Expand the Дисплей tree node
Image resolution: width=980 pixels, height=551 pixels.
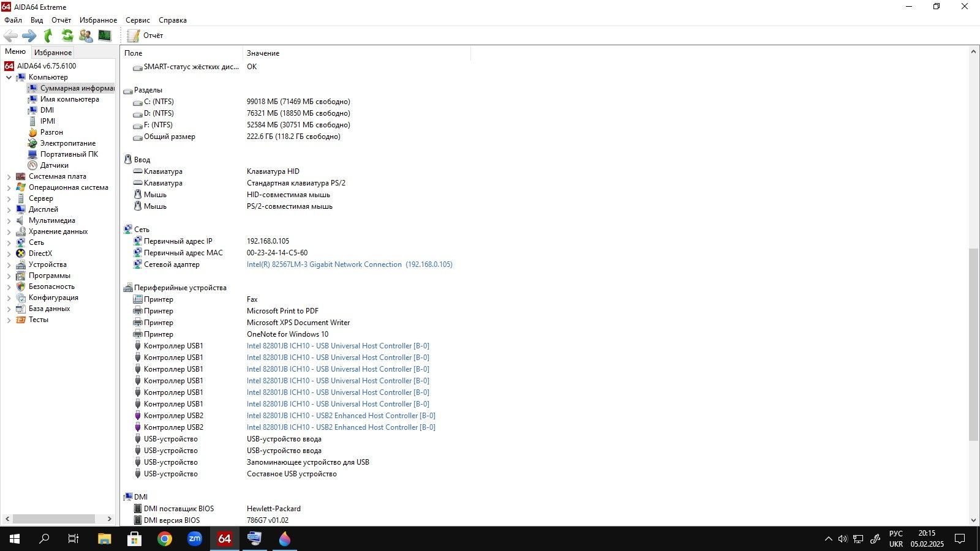[x=9, y=209]
